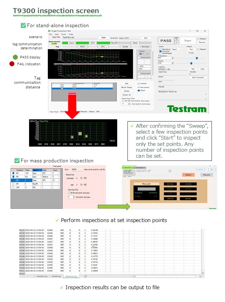Open the File menu in Single Production Test
Viewport: 225px width, 302px height.
[51, 34]
